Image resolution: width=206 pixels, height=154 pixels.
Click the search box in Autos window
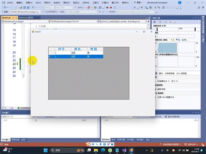17,117
